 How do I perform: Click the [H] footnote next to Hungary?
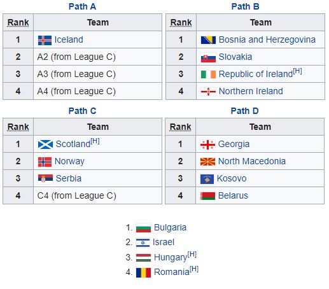click(x=192, y=254)
